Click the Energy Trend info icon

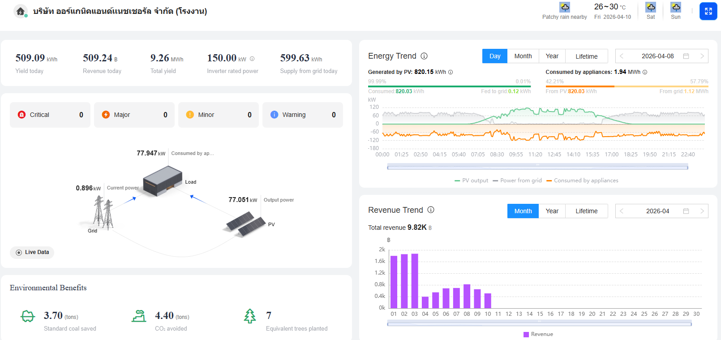tap(424, 56)
